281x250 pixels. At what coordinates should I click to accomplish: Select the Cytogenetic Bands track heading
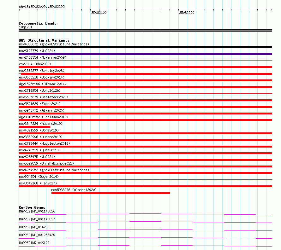click(x=38, y=23)
